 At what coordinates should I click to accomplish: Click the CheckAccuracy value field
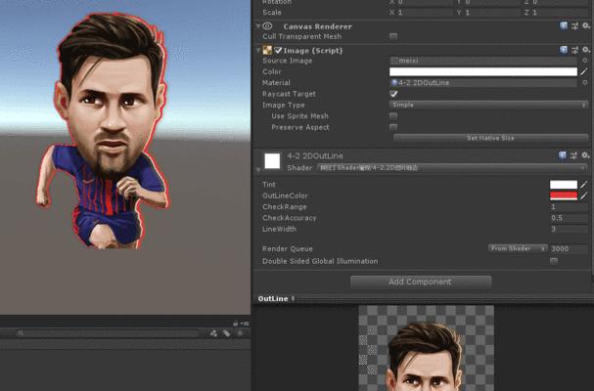569,218
